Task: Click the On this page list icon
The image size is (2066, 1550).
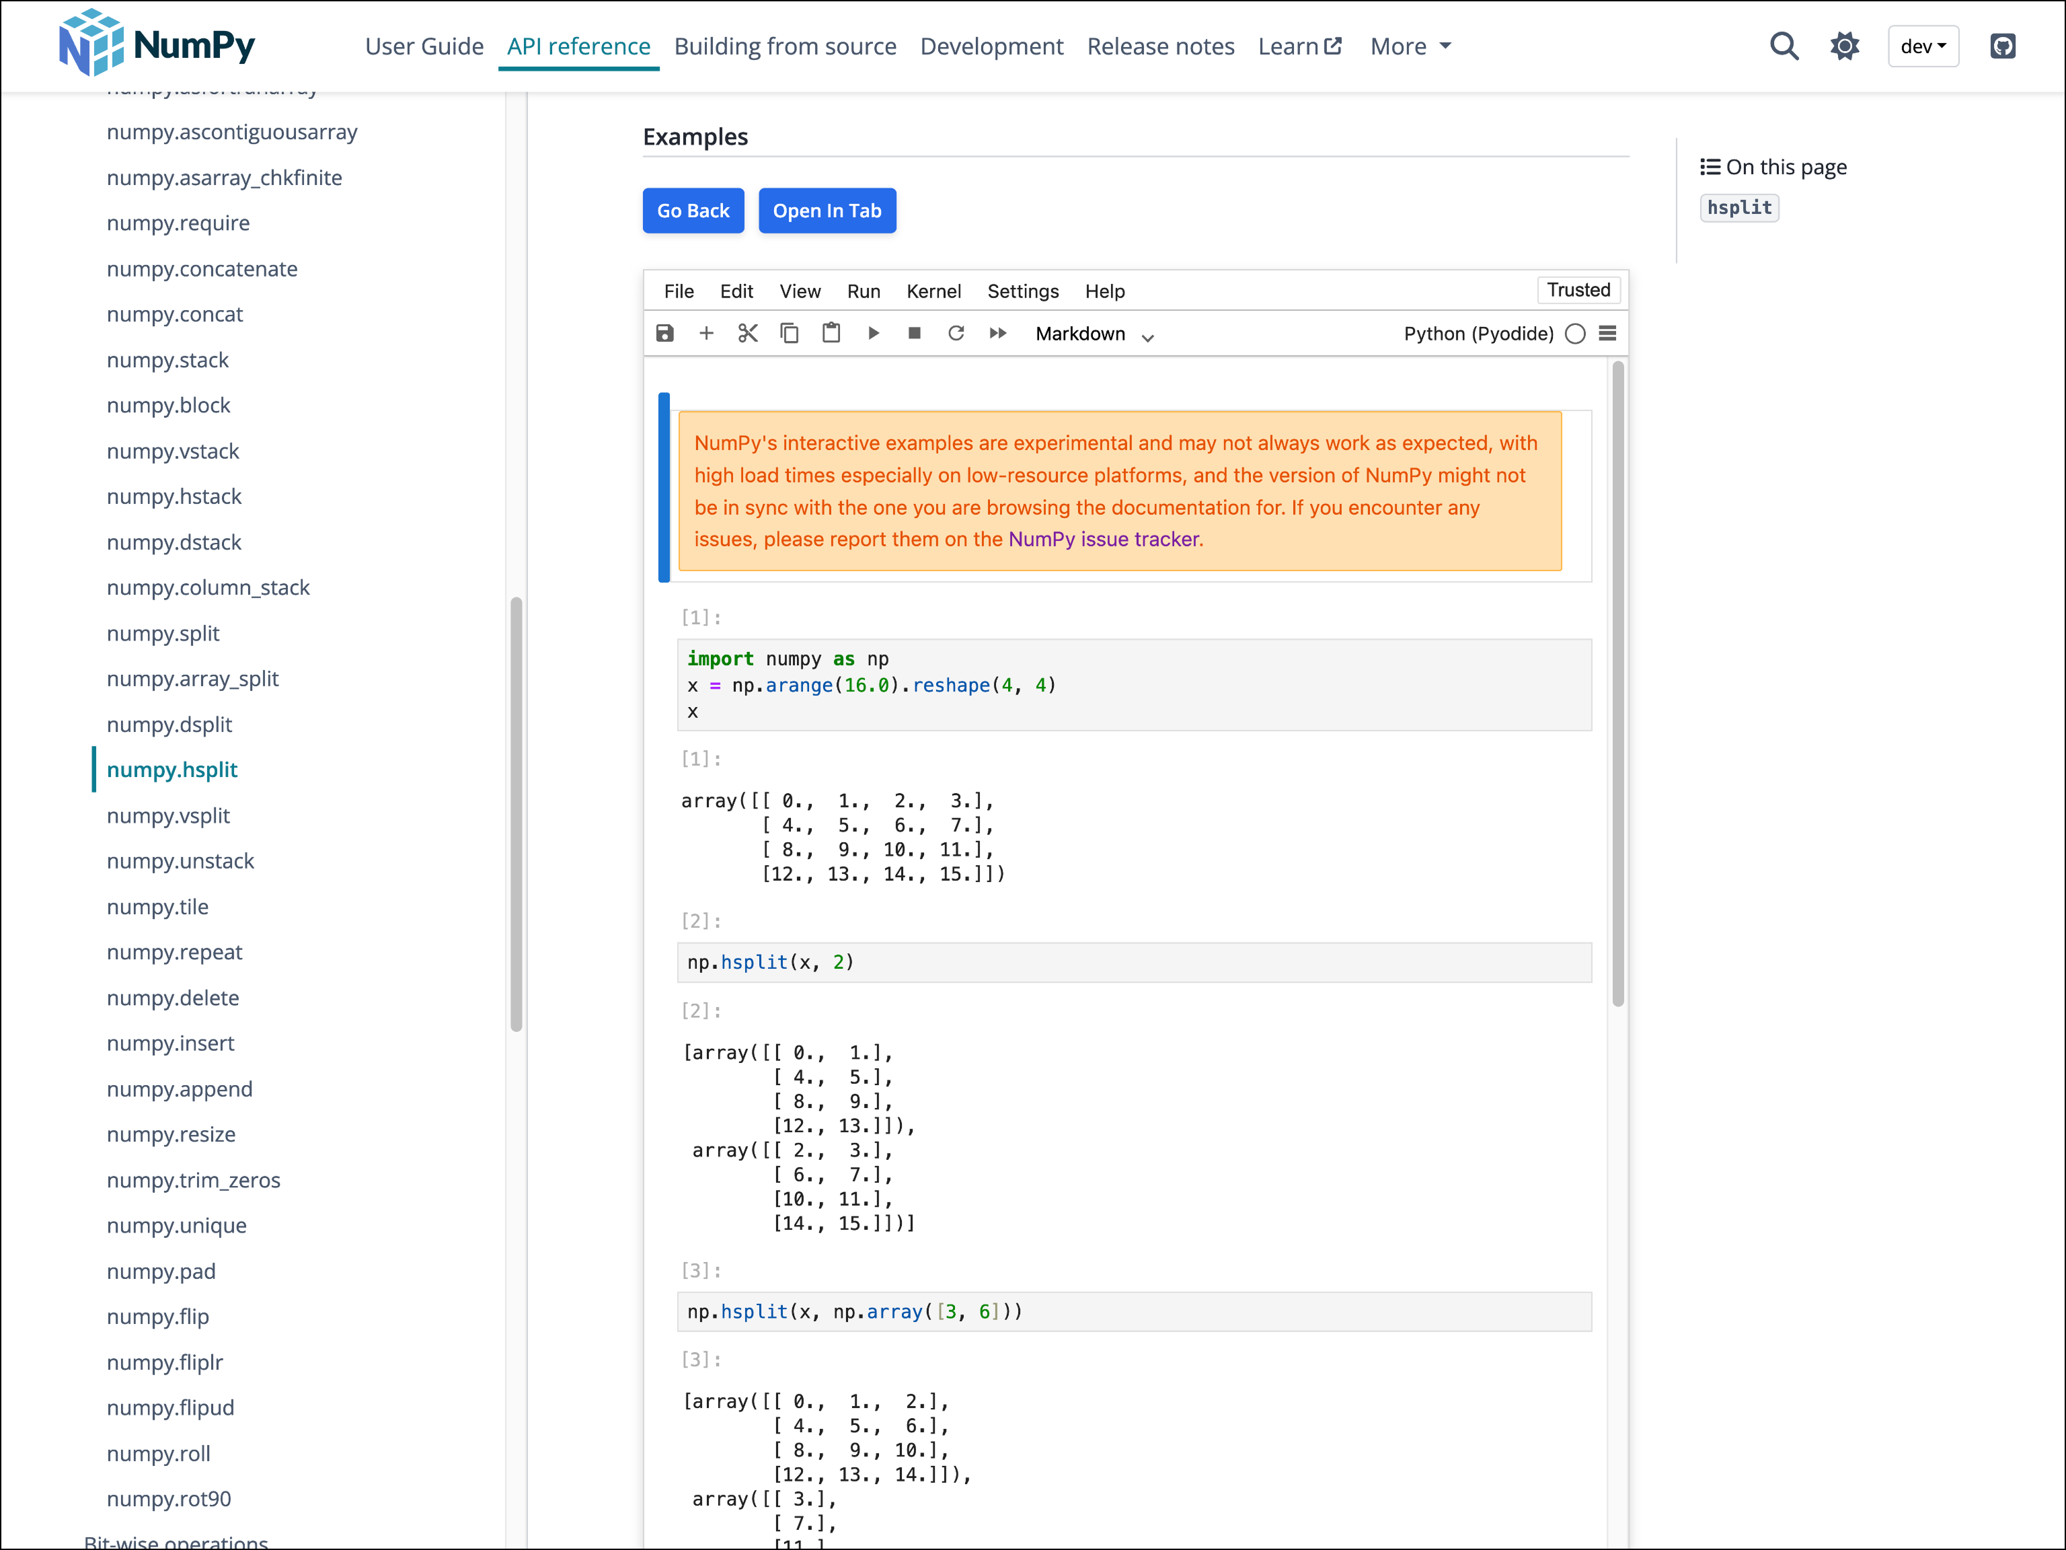Action: point(1709,168)
